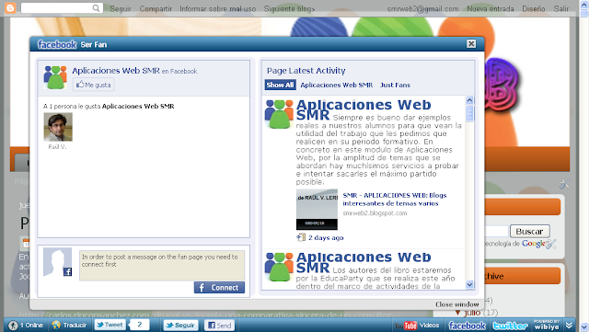Viewport: 589px width, 332px height.
Task: Click smrweb2.blogspot.com text
Action: pyautogui.click(x=375, y=213)
